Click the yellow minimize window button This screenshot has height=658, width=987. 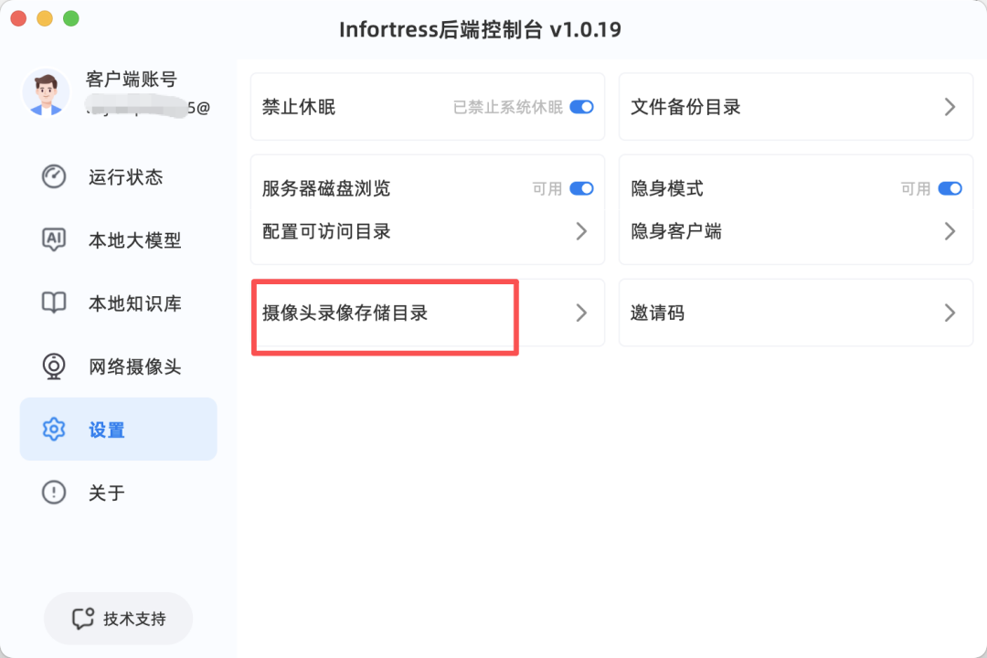[45, 19]
